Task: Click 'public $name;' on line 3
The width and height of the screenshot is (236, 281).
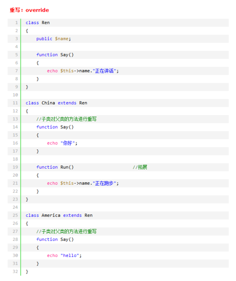Action: coord(54,39)
